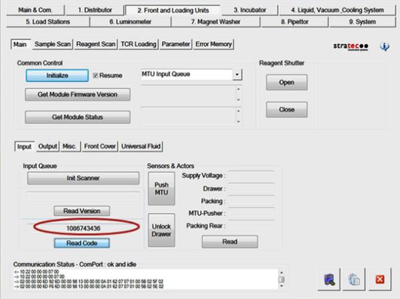Image resolution: width=400 pixels, height=299 pixels.
Task: Click the gear settings icon button
Action: 355,280
